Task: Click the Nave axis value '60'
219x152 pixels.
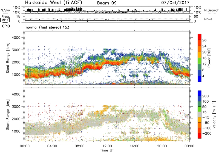Action: coord(196,16)
